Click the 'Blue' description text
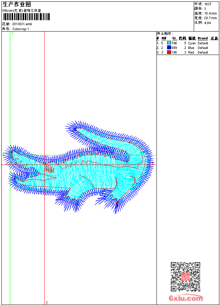The height and width of the screenshot is (305, 220). pos(191,48)
